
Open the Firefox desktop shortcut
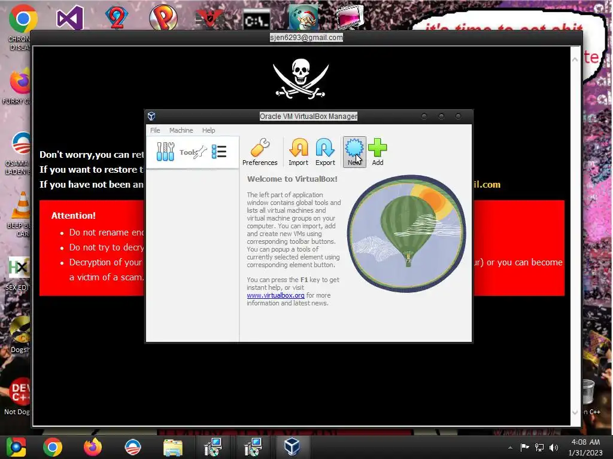pyautogui.click(x=20, y=81)
